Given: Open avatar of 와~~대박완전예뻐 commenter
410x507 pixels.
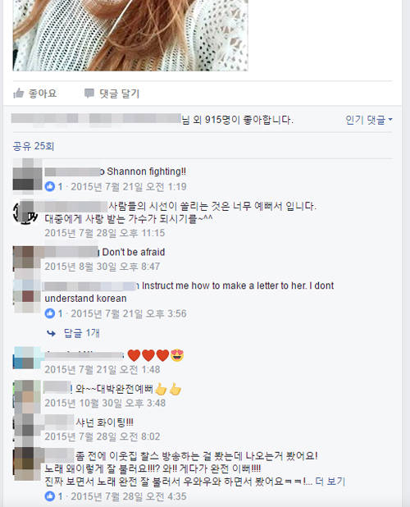Looking at the screenshot, I should coord(27,396).
